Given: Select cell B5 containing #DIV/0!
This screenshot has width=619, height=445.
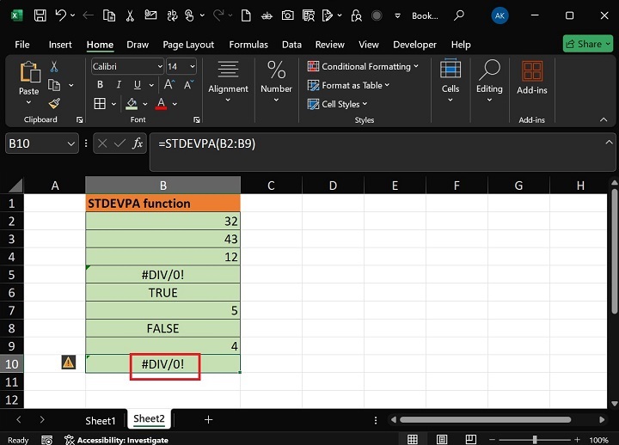Looking at the screenshot, I should pyautogui.click(x=162, y=274).
